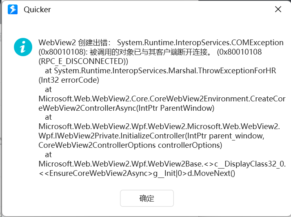
Task: Click the 'WebView2 创建出错' text
Action: (x=73, y=43)
